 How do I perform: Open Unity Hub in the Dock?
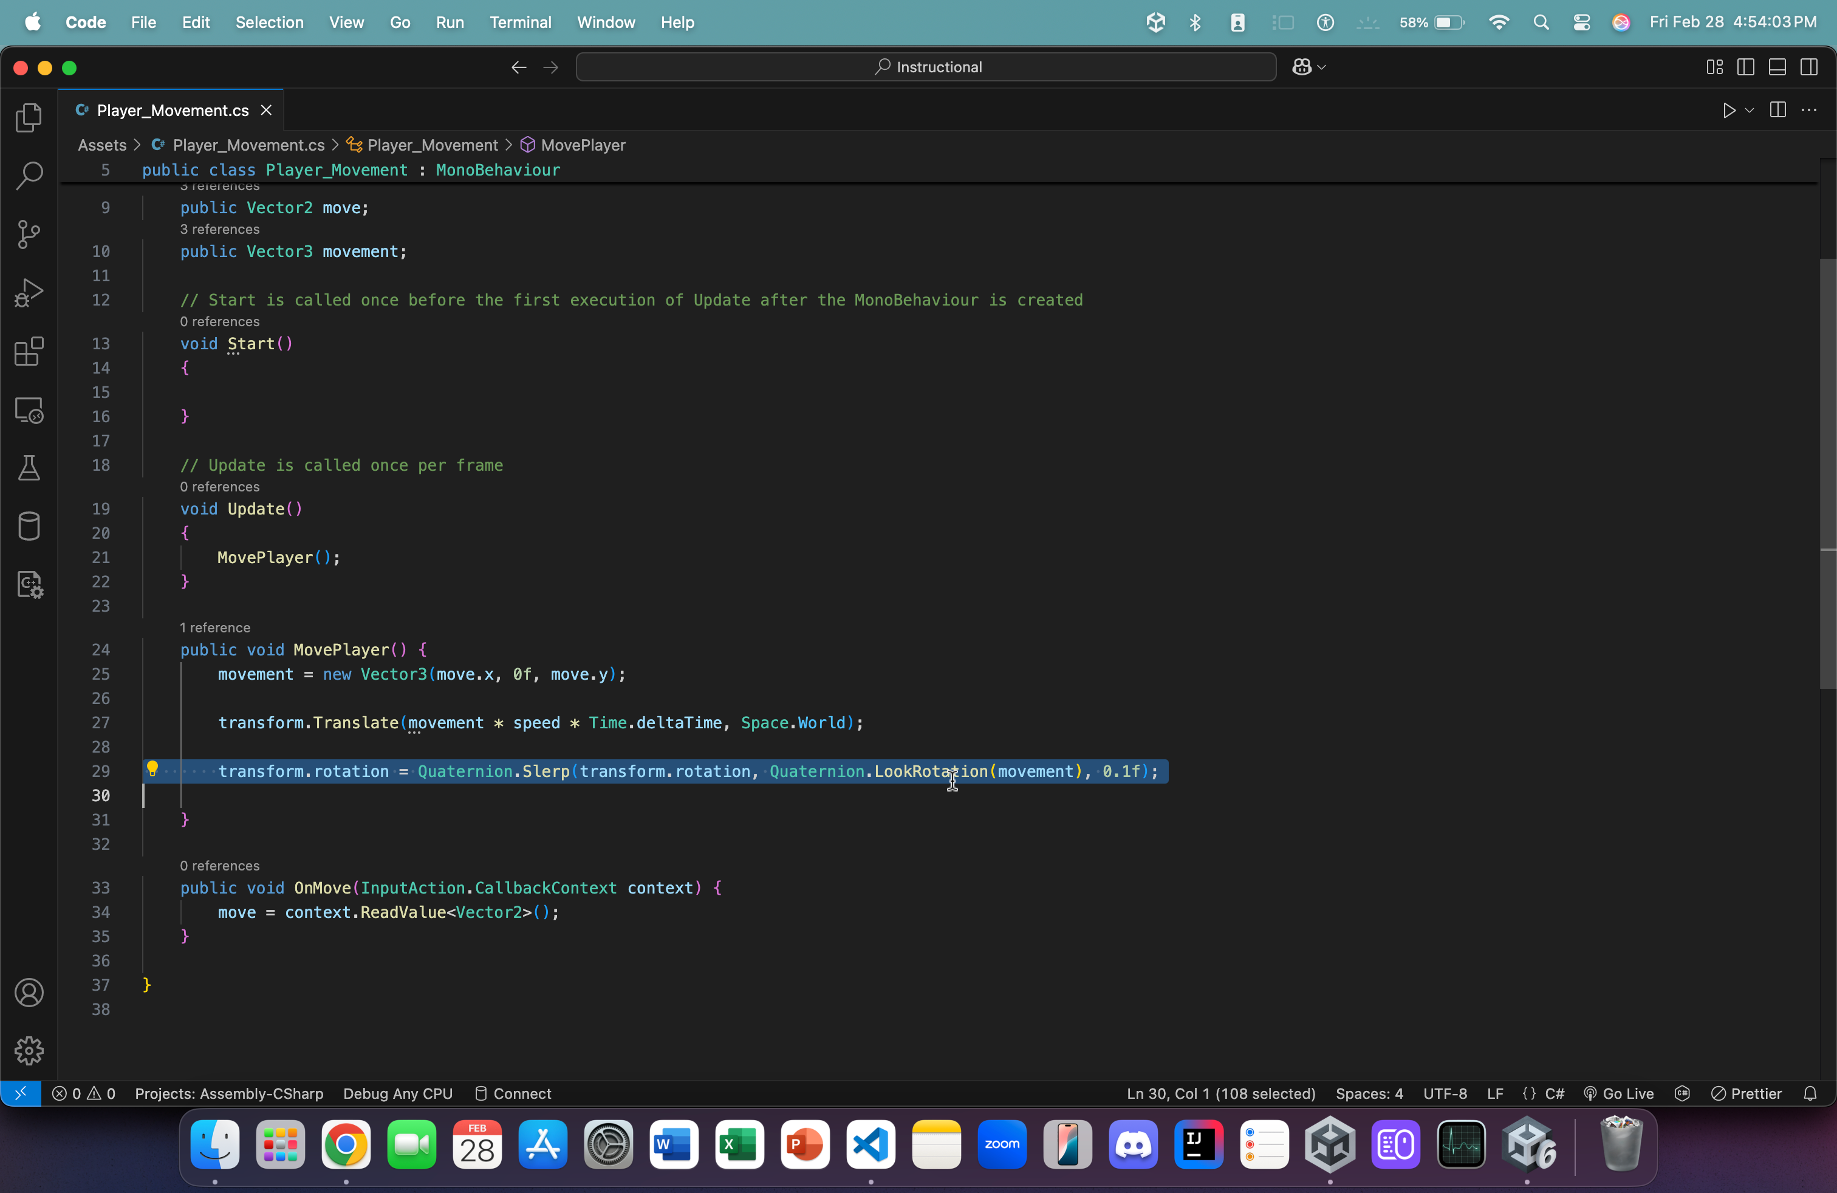1330,1144
